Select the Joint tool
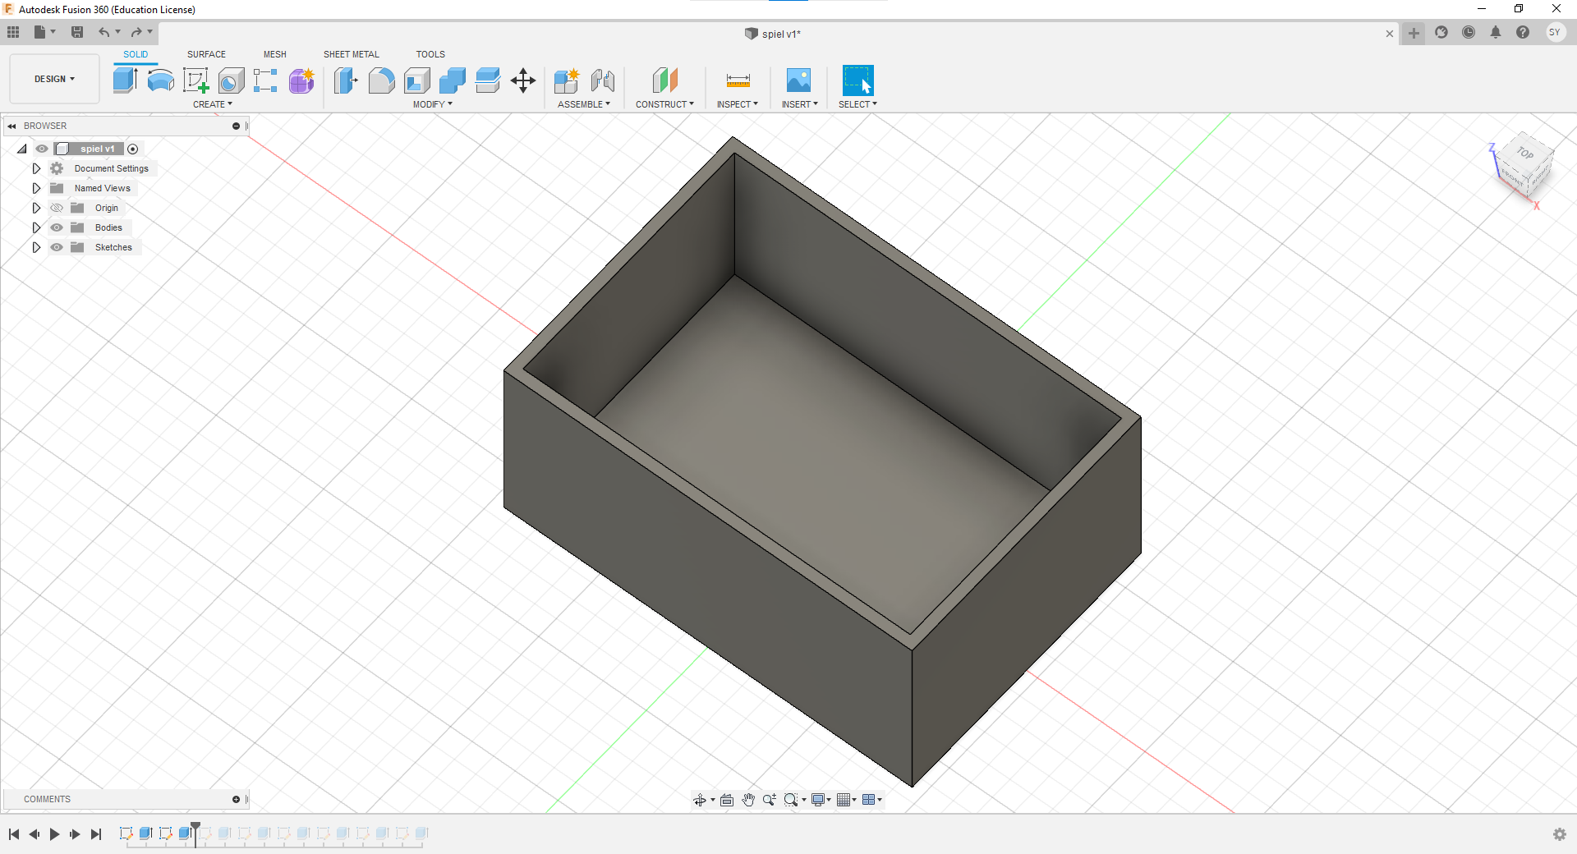The height and width of the screenshot is (854, 1577). click(x=603, y=80)
